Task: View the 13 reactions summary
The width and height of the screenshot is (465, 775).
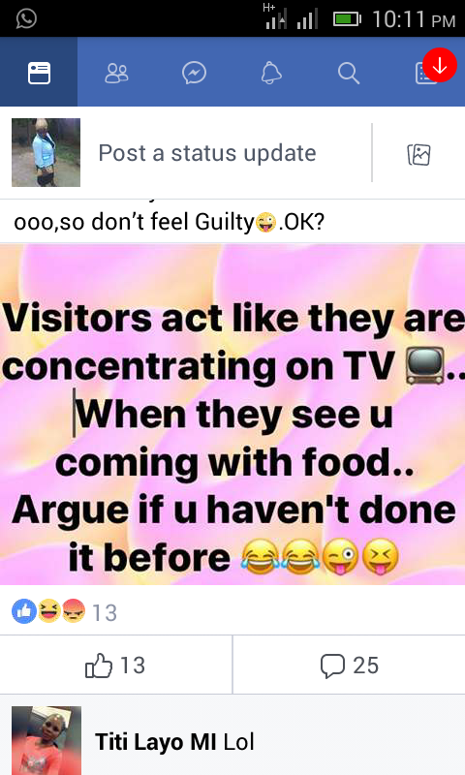Action: tap(64, 612)
